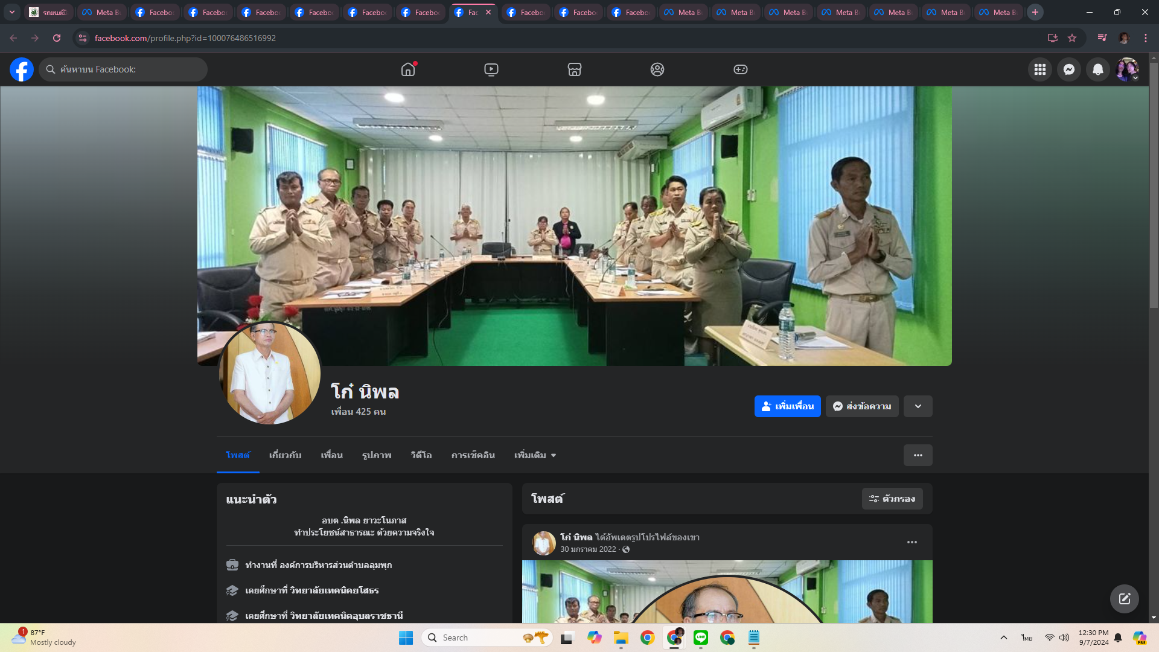Click the เพิ่มเพื่อน button

(787, 406)
